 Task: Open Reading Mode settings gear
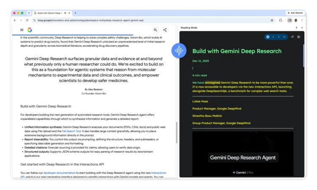(298, 37)
